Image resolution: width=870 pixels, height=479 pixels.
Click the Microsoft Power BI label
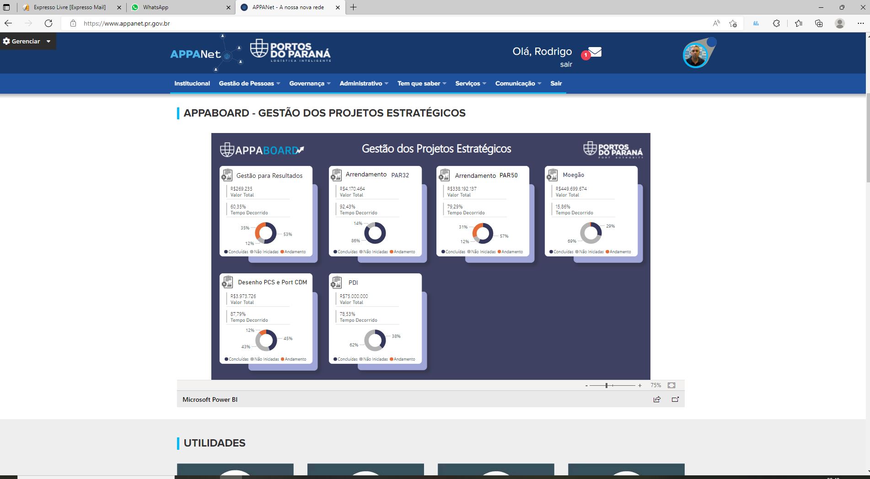point(210,399)
